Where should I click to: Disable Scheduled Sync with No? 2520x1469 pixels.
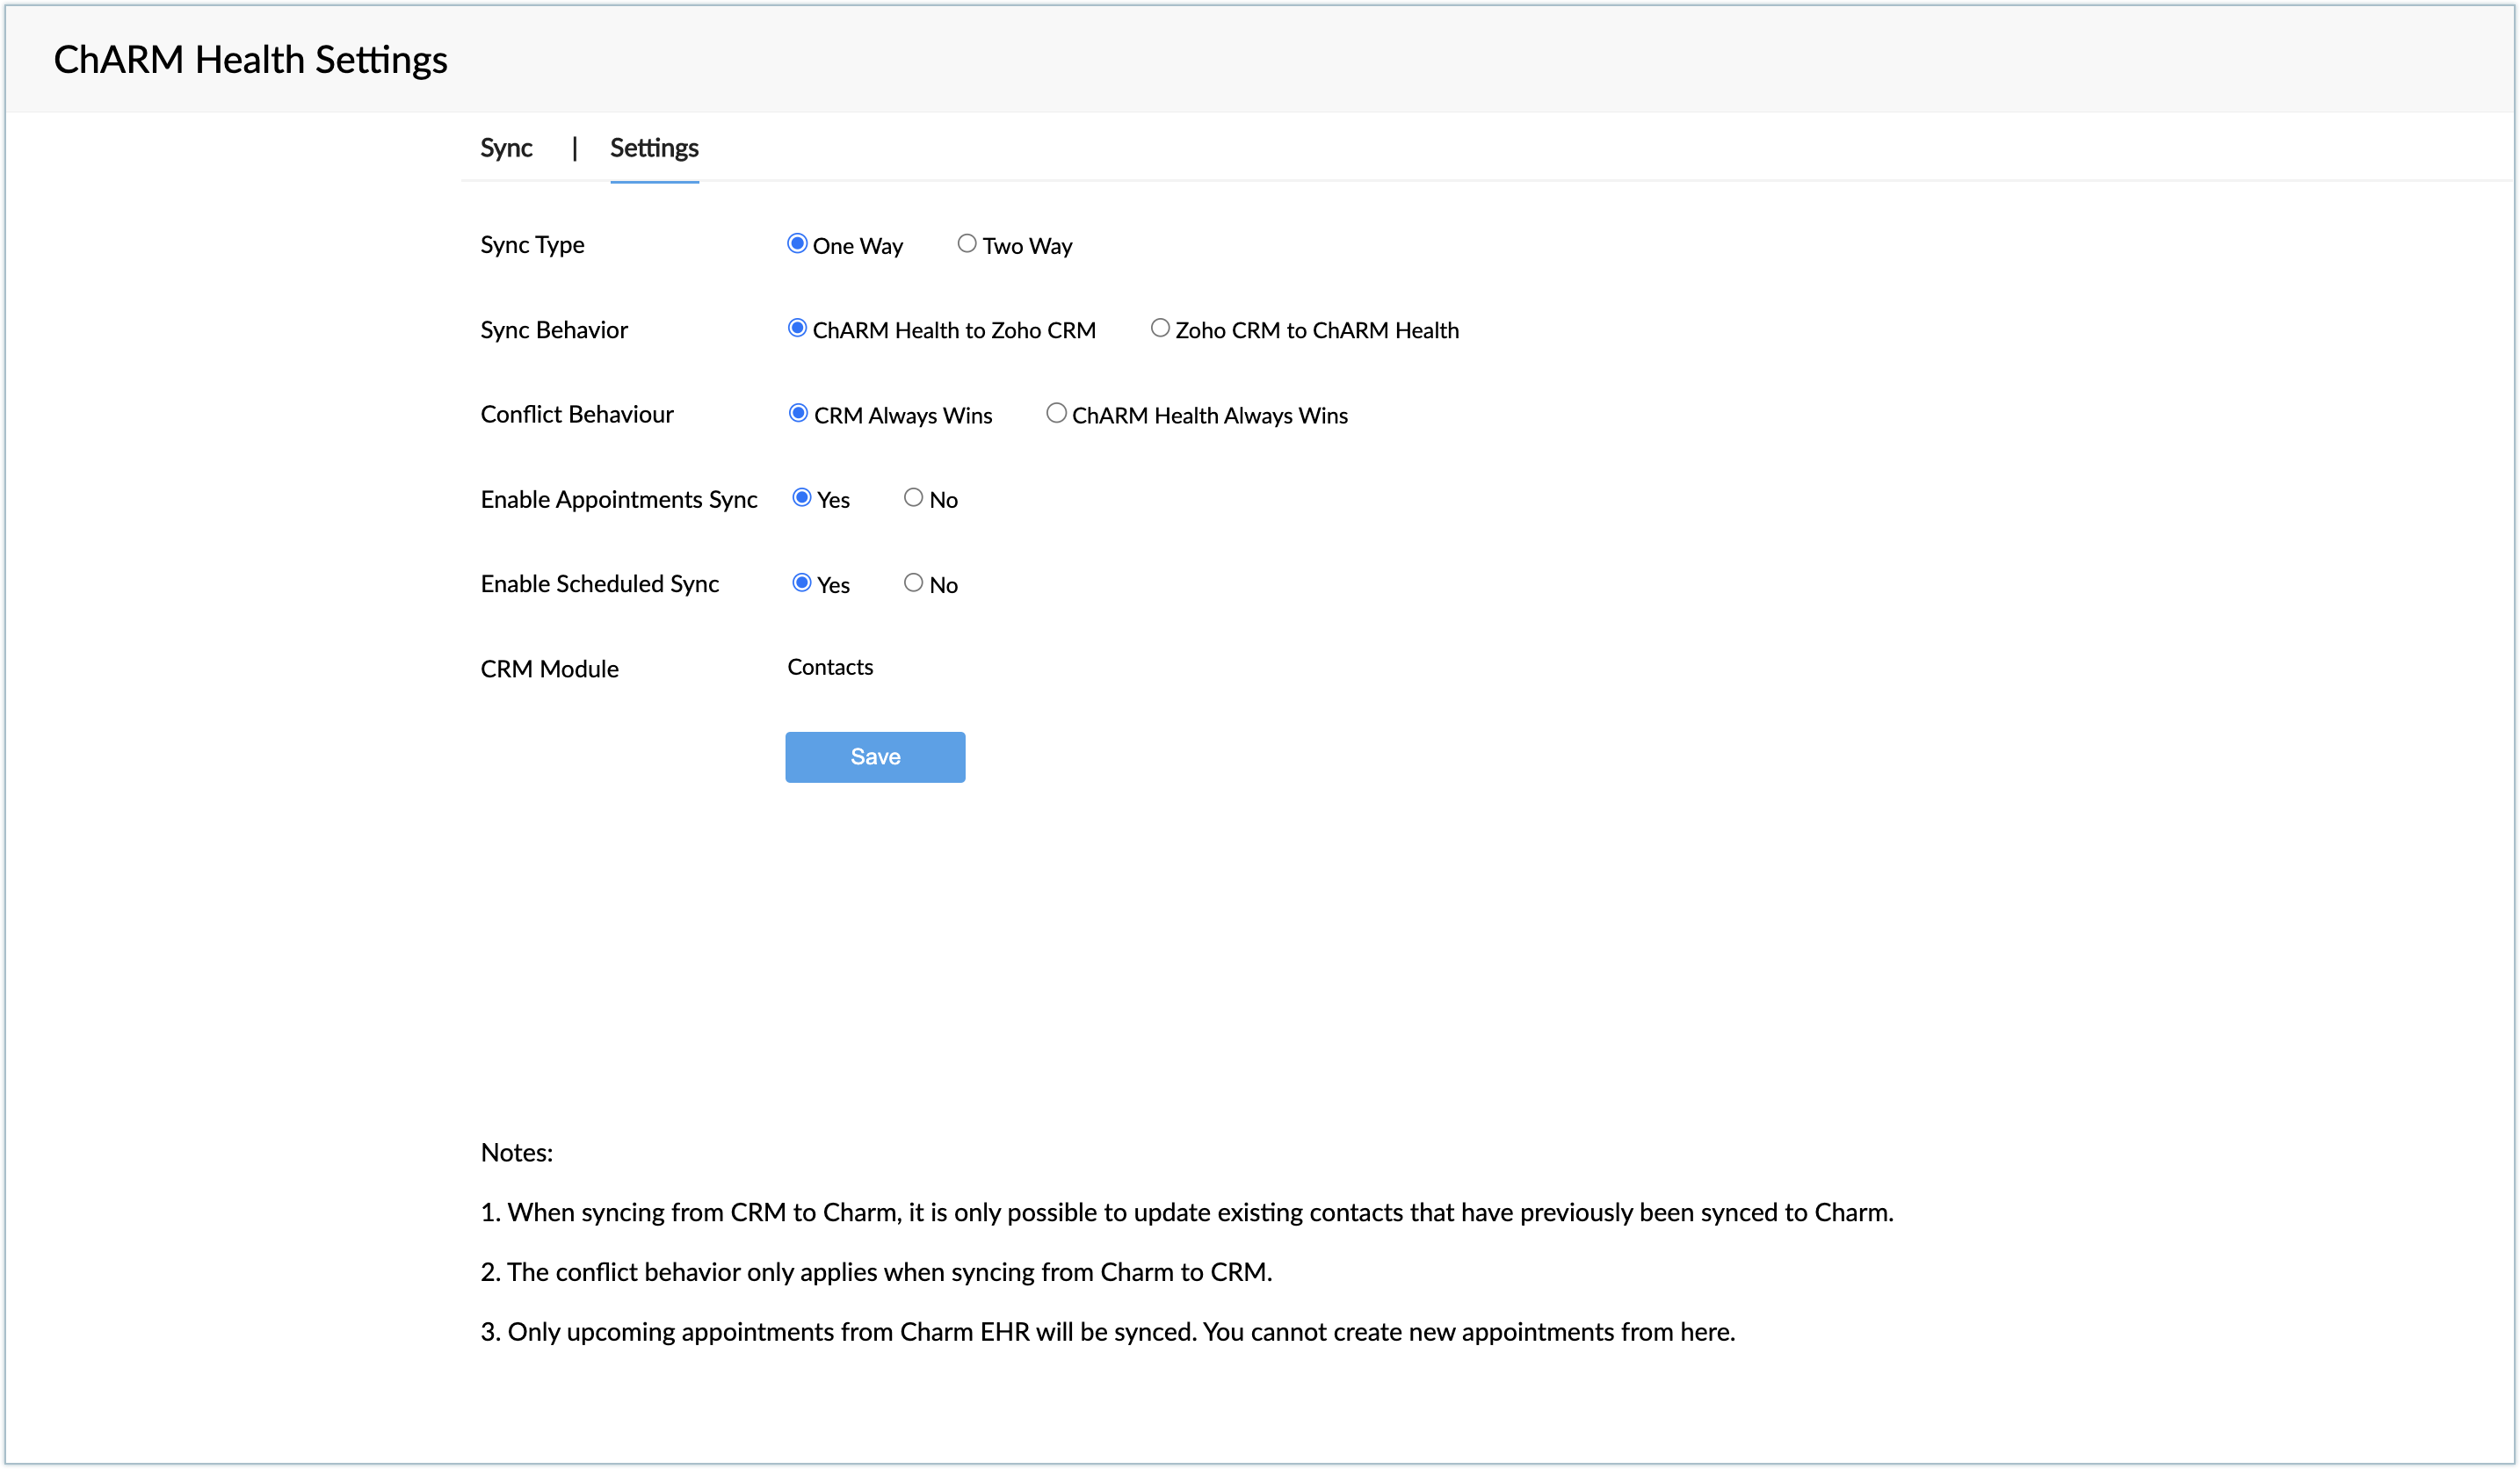(x=913, y=583)
